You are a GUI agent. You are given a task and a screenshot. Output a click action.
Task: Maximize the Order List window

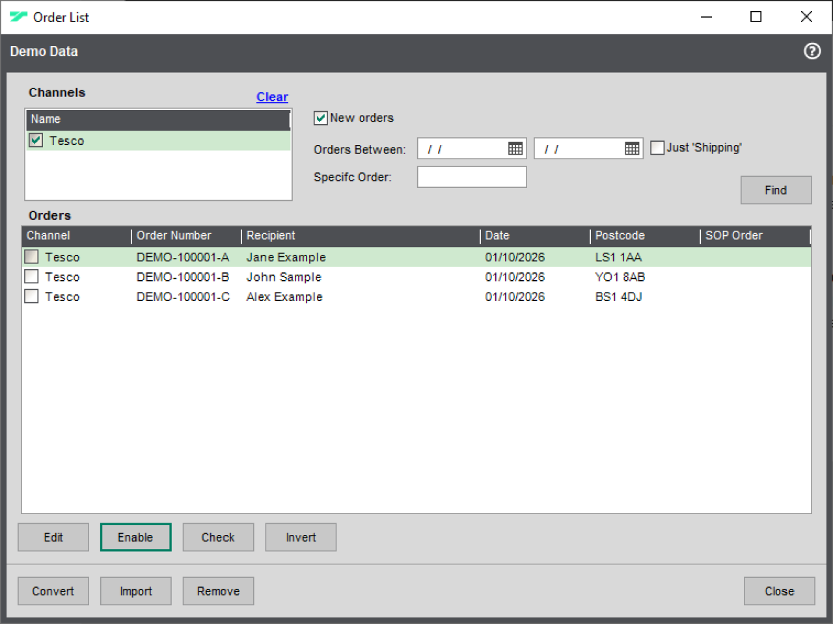[756, 17]
